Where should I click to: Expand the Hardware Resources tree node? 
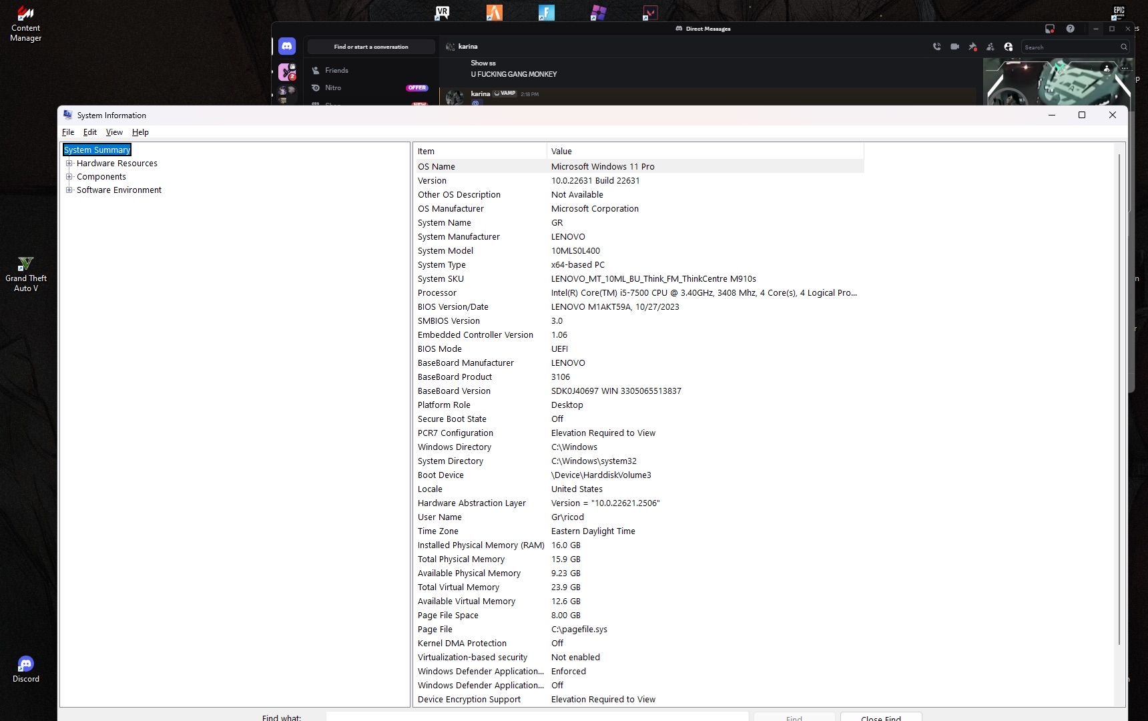(x=69, y=164)
